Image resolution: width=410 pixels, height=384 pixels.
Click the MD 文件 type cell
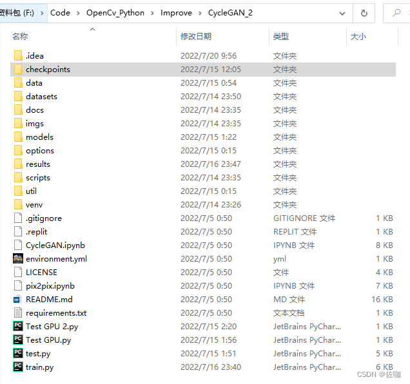pos(289,300)
